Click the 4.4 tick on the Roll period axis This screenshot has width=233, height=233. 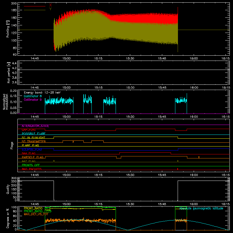(14, 63)
